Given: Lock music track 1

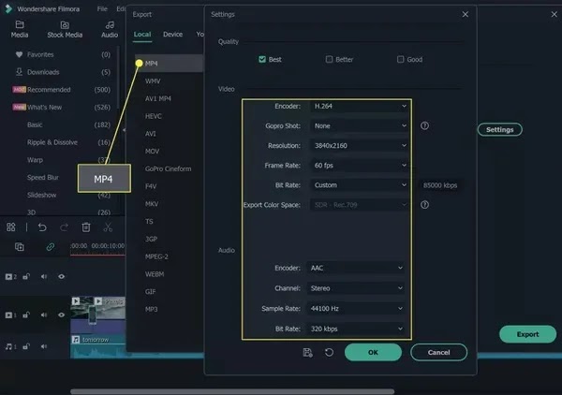Looking at the screenshot, I should [26, 346].
